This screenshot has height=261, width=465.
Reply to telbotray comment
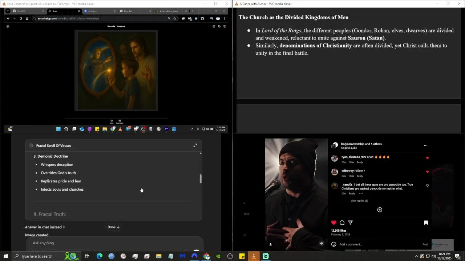coord(360,176)
